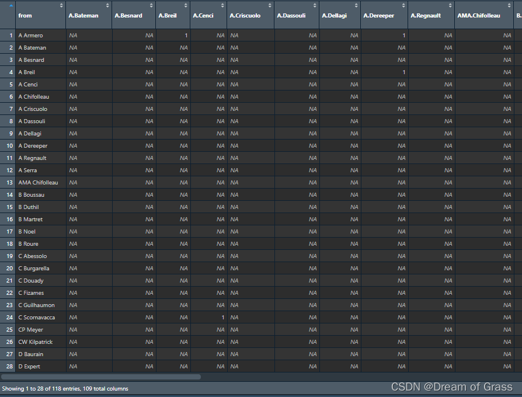Click the AMA.Chifolleau column header label
The image size is (522, 397).
pos(478,16)
